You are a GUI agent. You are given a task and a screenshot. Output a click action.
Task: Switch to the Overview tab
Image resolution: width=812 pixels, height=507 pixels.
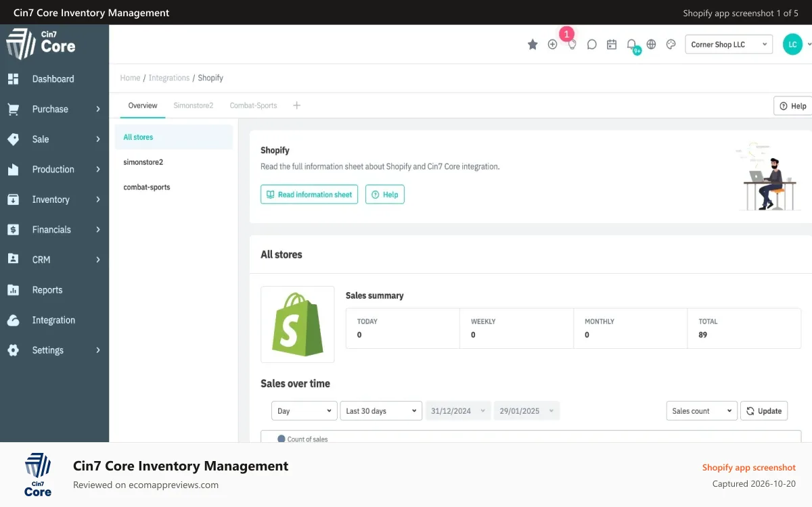pos(143,105)
